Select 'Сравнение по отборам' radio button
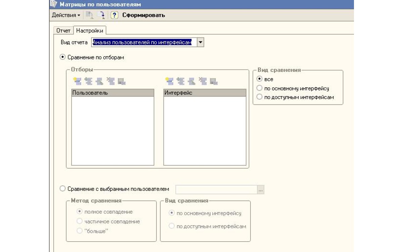 62,57
